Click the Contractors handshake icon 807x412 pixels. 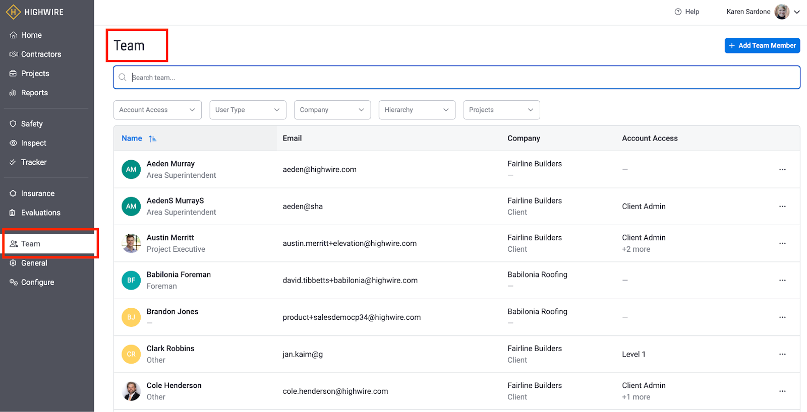point(13,54)
